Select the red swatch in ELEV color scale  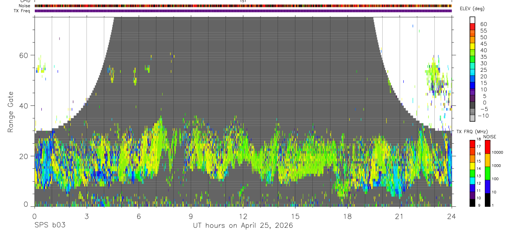[472, 26]
